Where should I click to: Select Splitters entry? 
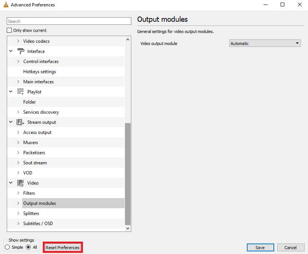coord(31,213)
